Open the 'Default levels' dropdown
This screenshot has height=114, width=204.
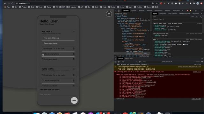167,62
